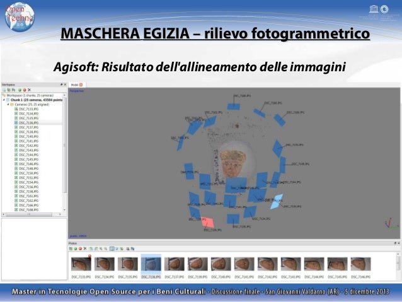Open the DSC_7143.JPG thumbnail in Photos pane
Screen dimensions: 402x302
tap(290, 264)
